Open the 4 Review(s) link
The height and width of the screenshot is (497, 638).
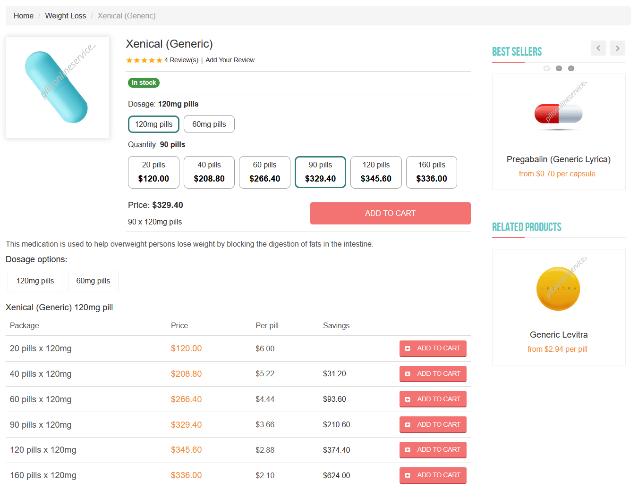click(x=181, y=60)
